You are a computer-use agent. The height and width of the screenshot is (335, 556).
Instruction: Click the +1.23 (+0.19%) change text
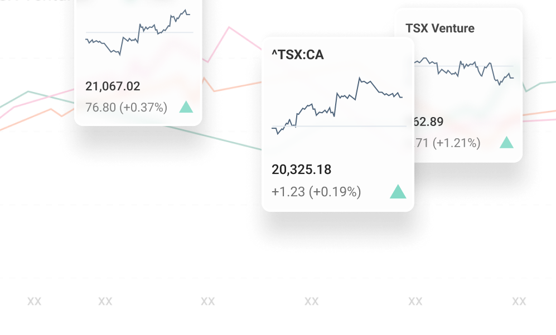point(316,192)
